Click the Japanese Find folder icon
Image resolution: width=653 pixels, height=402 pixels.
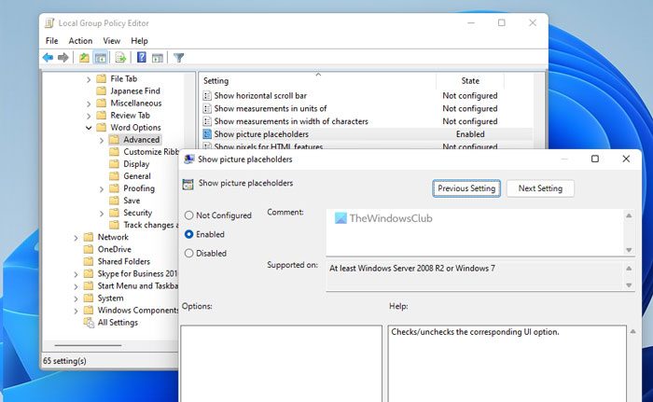pyautogui.click(x=101, y=90)
